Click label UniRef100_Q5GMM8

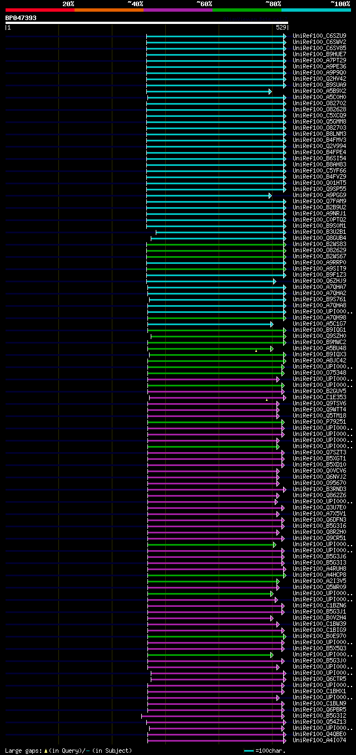click(x=319, y=121)
